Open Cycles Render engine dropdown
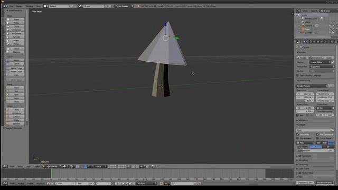 pyautogui.click(x=124, y=6)
